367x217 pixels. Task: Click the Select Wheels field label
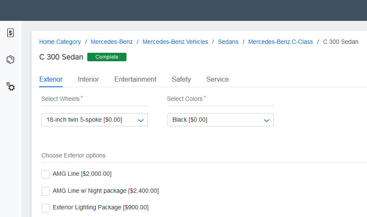click(x=60, y=99)
